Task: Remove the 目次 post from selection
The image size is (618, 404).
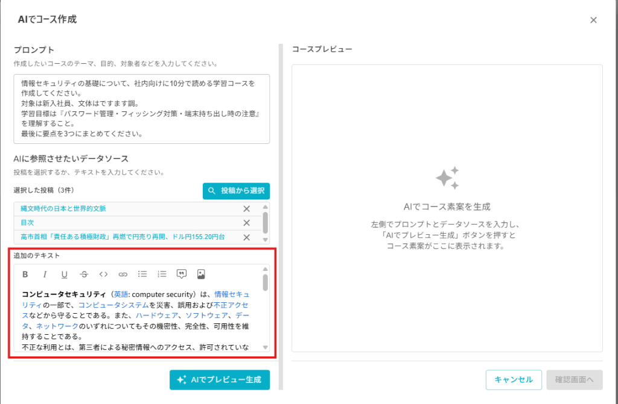Action: (x=246, y=223)
